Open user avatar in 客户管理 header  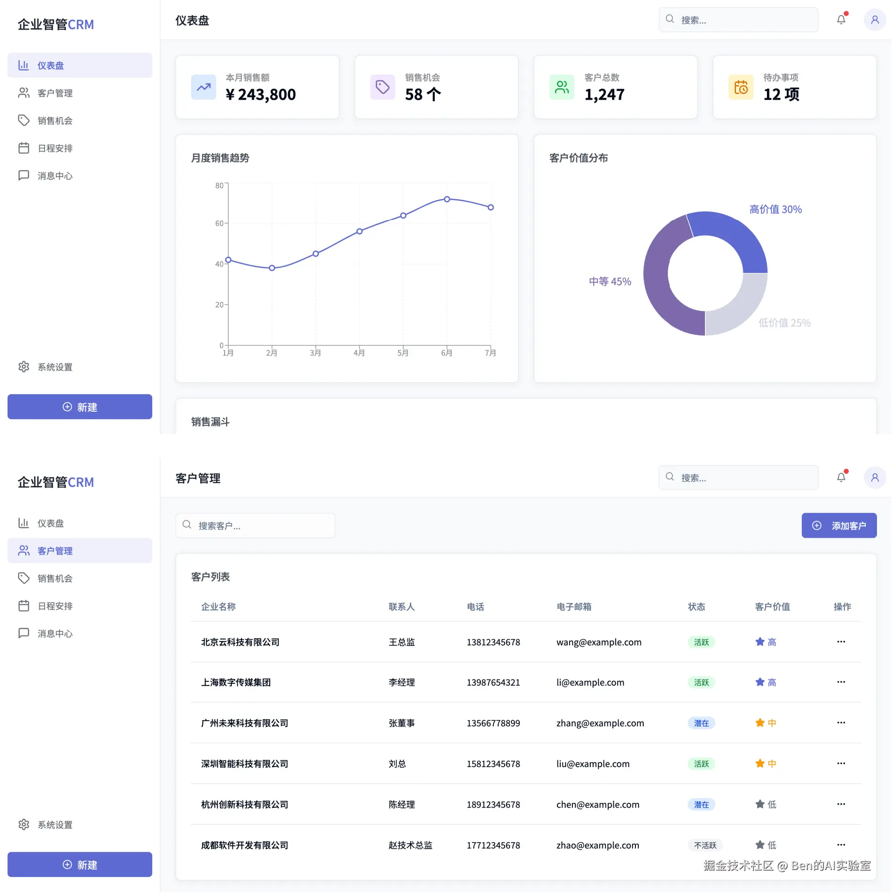875,478
